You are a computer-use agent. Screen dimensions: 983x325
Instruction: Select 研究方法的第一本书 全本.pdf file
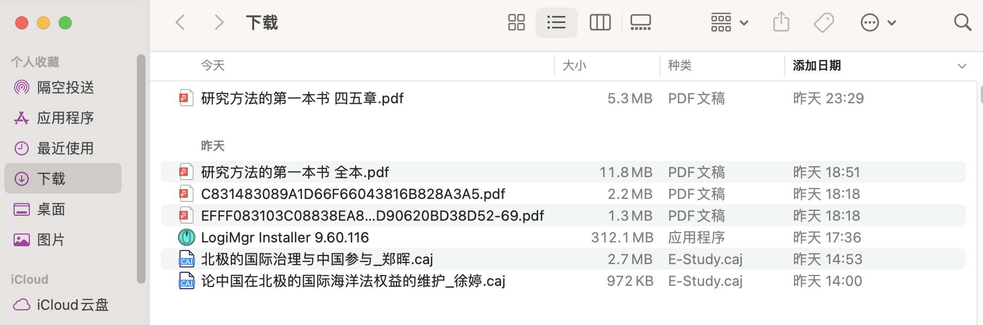pos(295,172)
